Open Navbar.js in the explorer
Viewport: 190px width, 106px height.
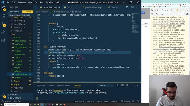coord(19,64)
